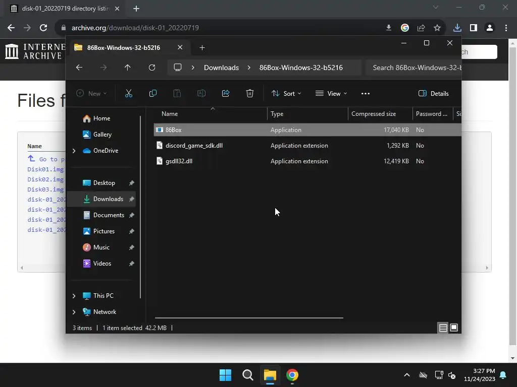Open the New dropdown menu
The width and height of the screenshot is (517, 387).
click(91, 93)
